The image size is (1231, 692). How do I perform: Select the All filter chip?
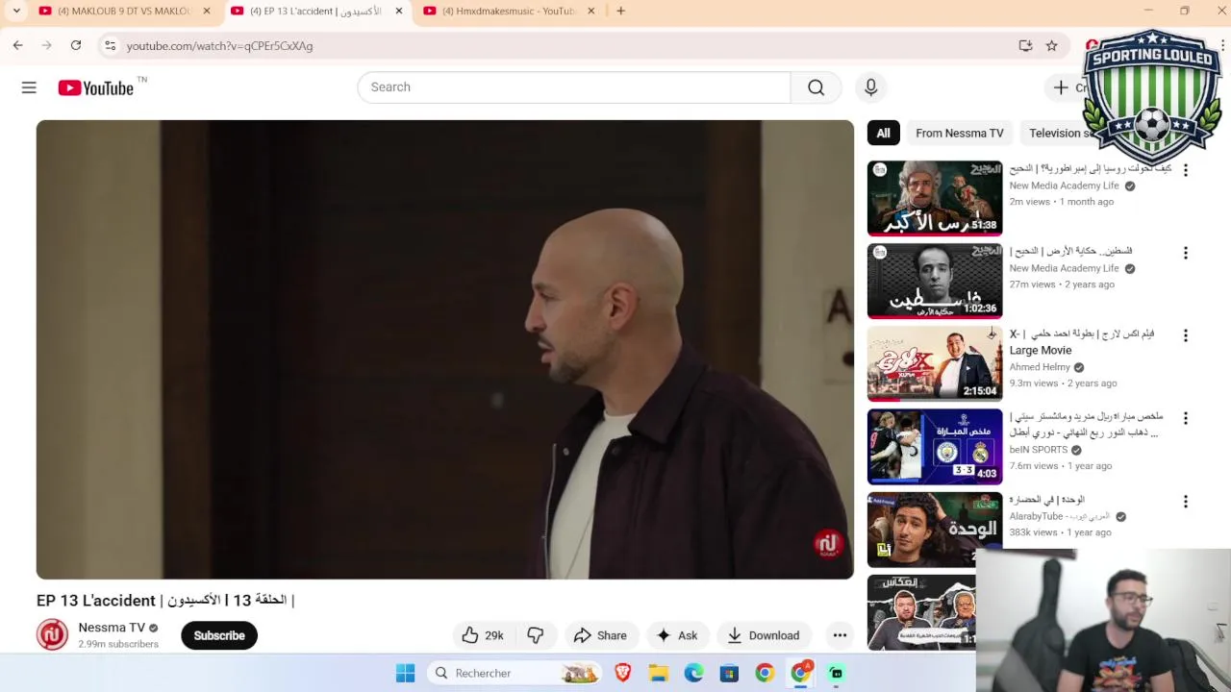coord(883,133)
